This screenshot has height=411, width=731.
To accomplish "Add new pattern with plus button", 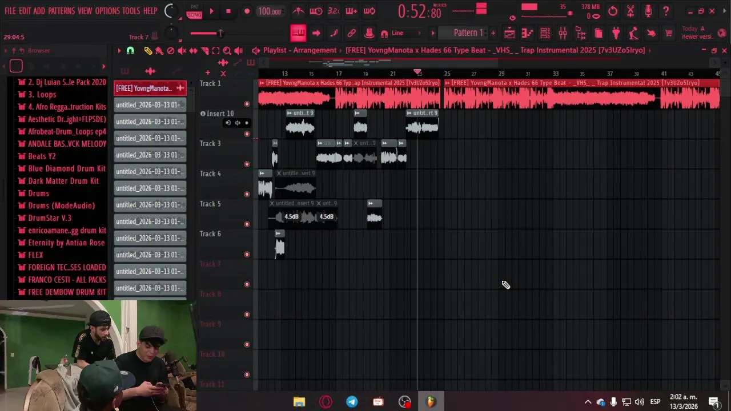I will click(x=493, y=33).
